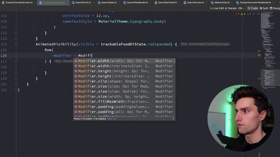
Task: Collapse fold marker at line 122
Action: 16,33
